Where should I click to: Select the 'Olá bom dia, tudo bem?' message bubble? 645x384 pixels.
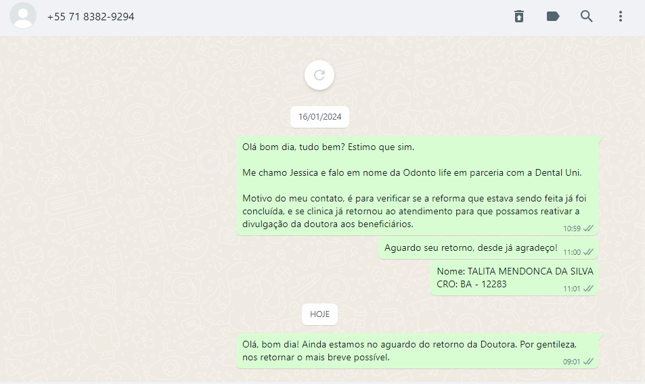(x=417, y=186)
